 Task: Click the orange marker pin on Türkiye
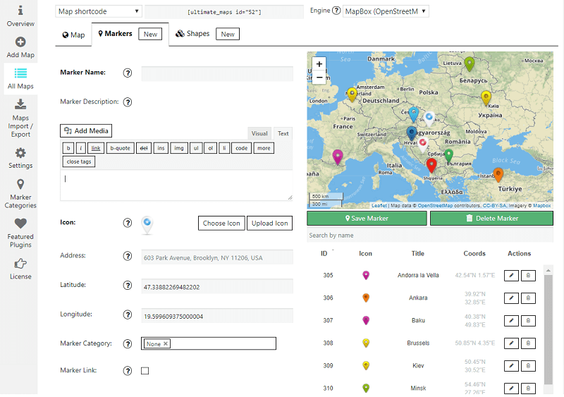(x=498, y=175)
